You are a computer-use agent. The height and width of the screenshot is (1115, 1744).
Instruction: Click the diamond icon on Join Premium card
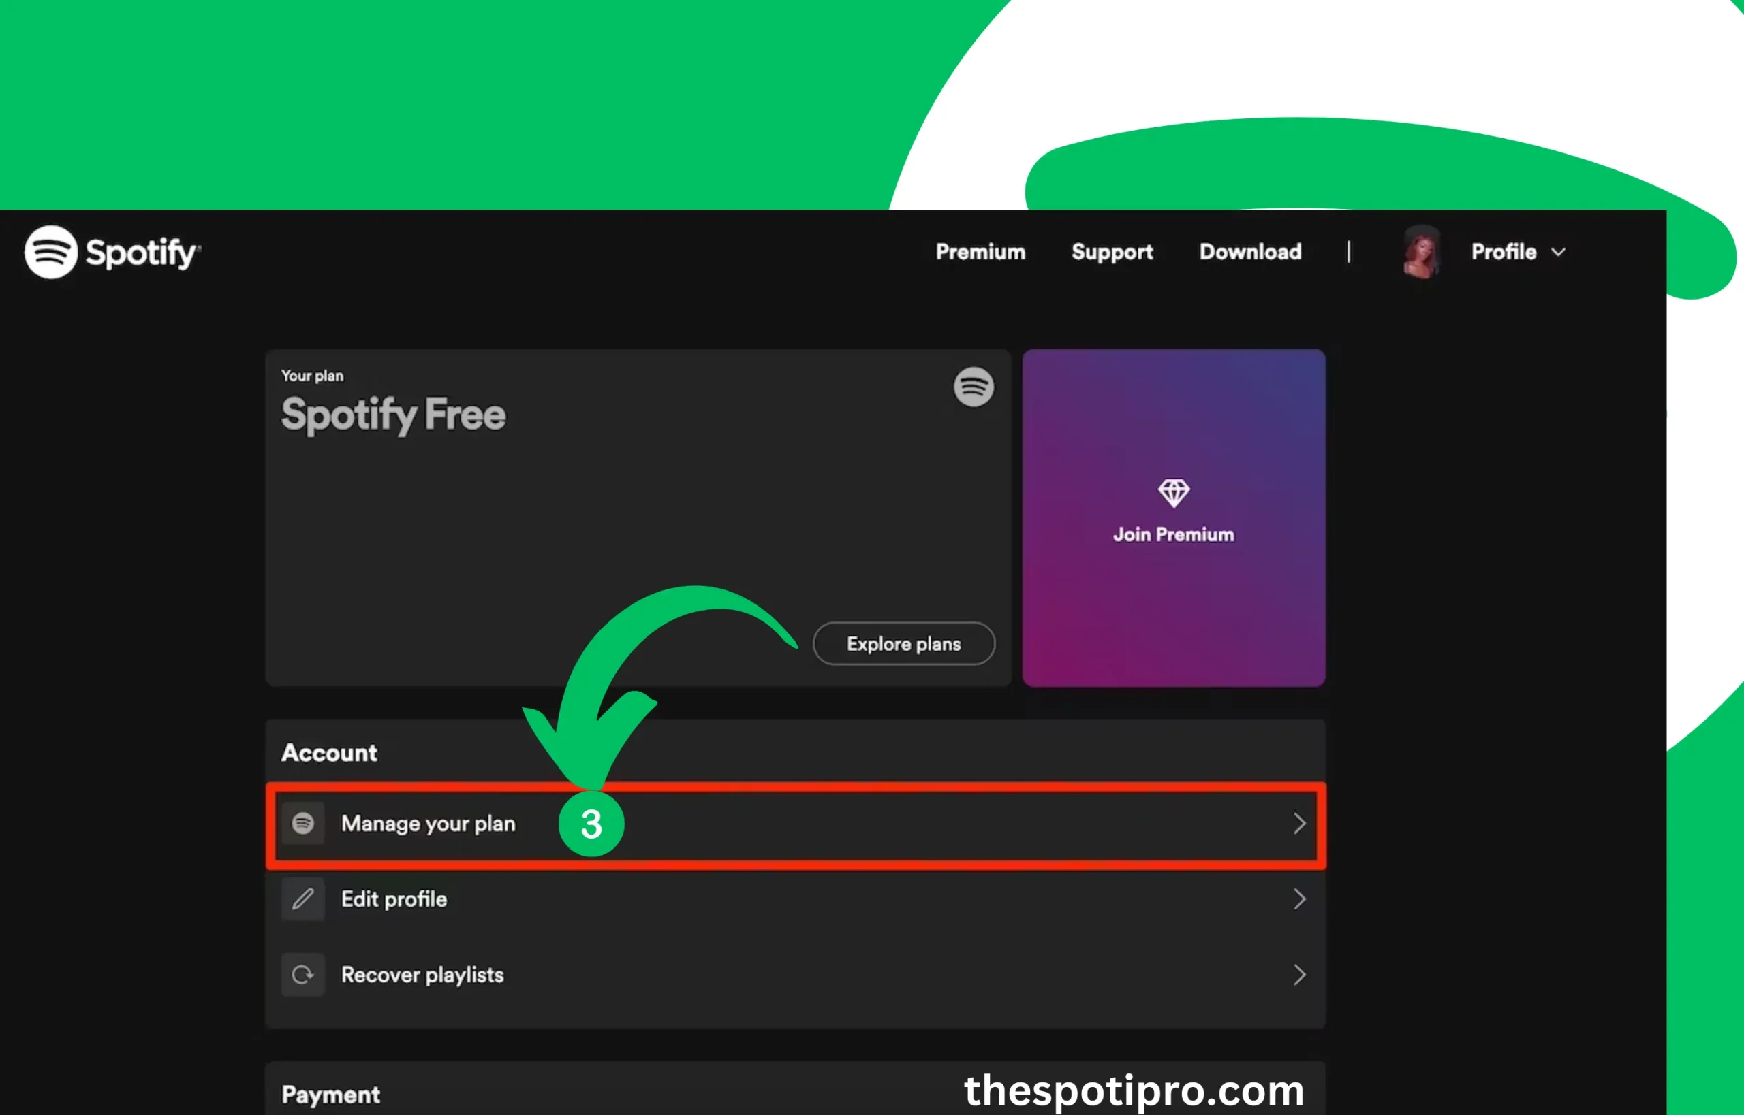click(x=1170, y=494)
